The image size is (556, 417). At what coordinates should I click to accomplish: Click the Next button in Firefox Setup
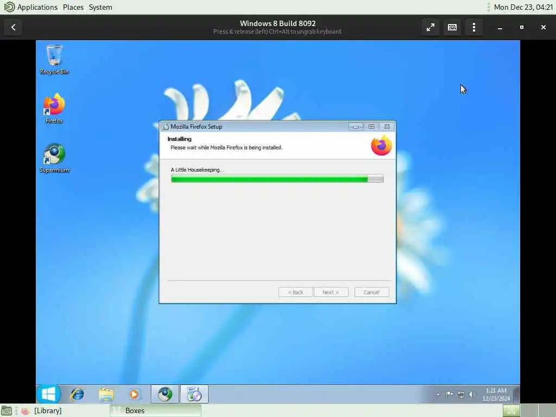coord(331,292)
